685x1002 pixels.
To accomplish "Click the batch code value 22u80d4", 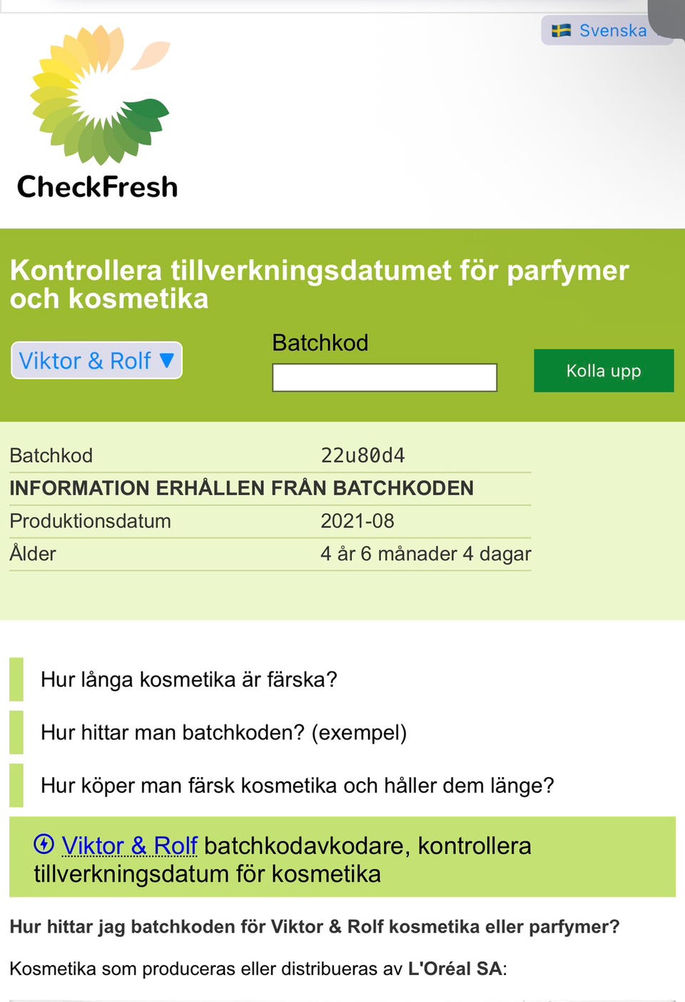I will point(362,455).
